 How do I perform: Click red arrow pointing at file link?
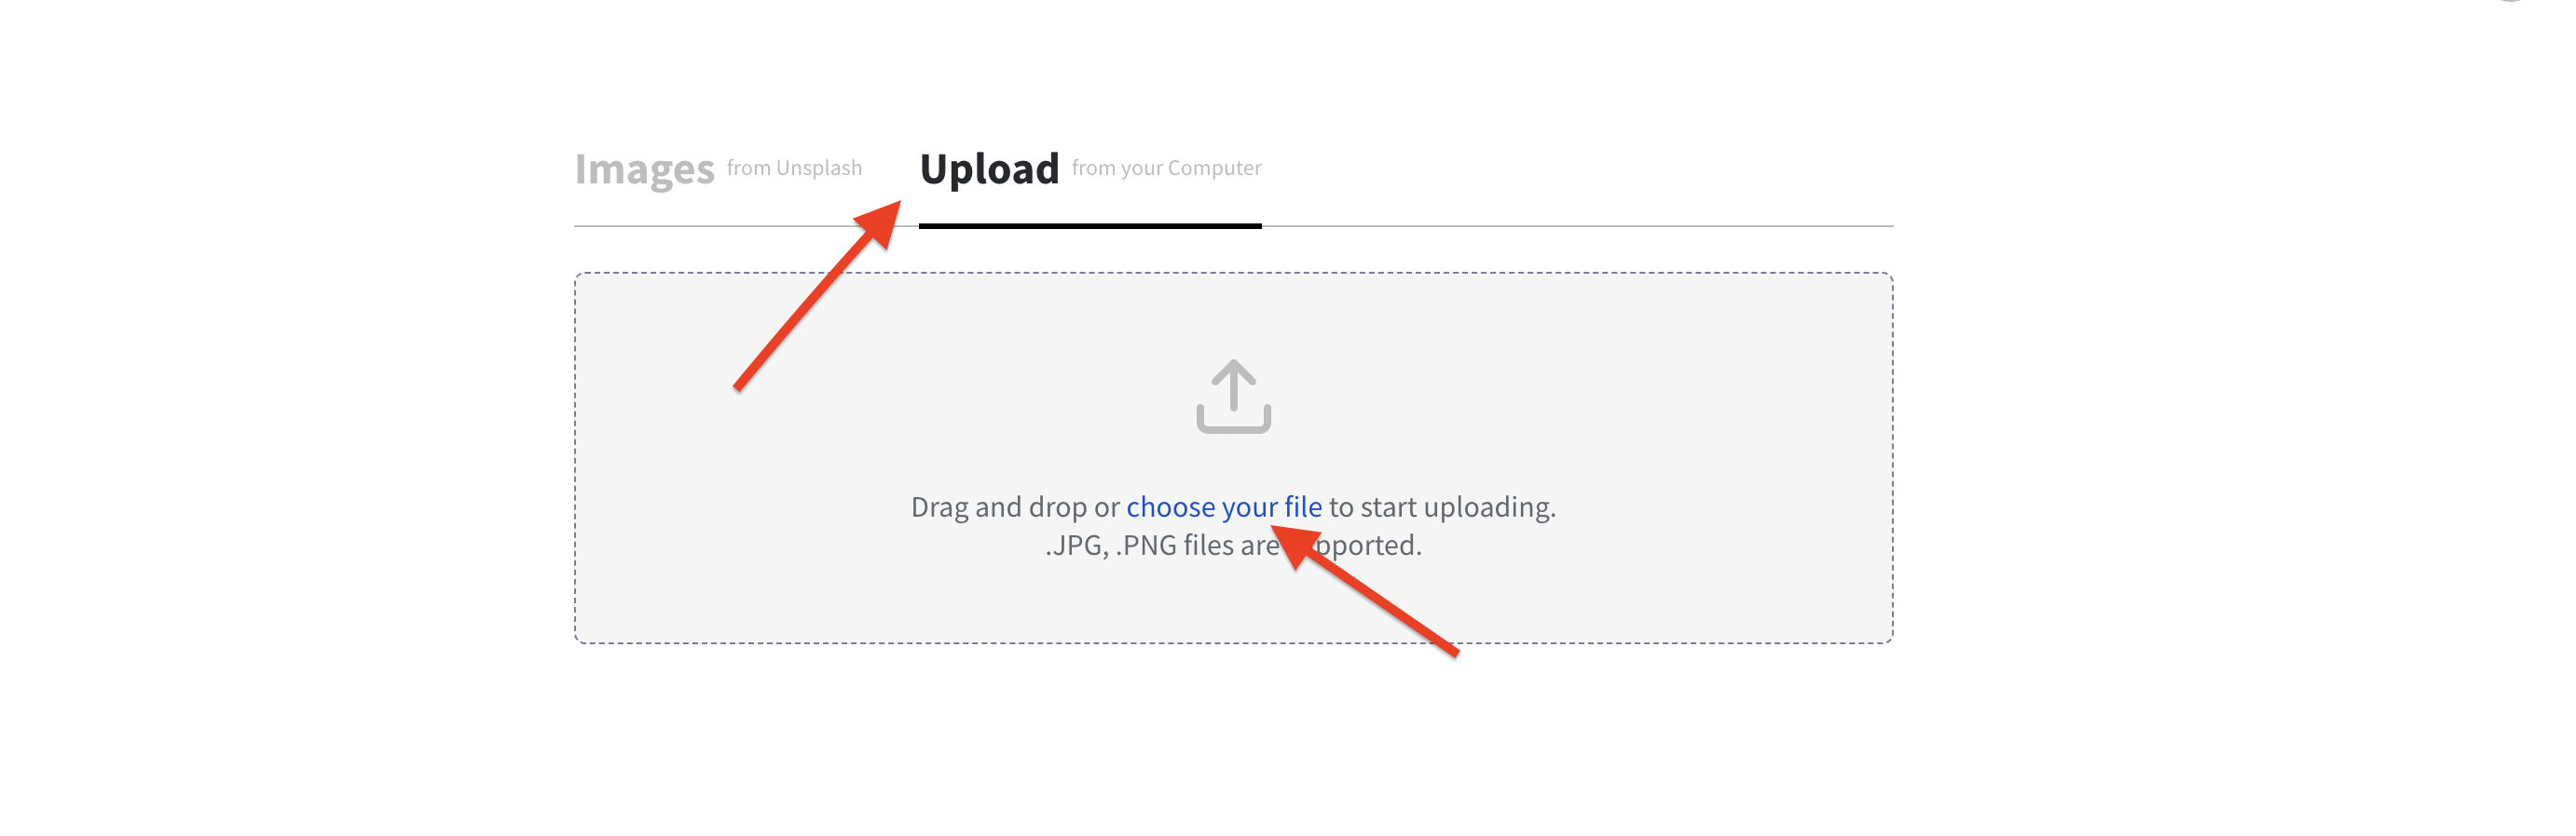coord(1364,589)
